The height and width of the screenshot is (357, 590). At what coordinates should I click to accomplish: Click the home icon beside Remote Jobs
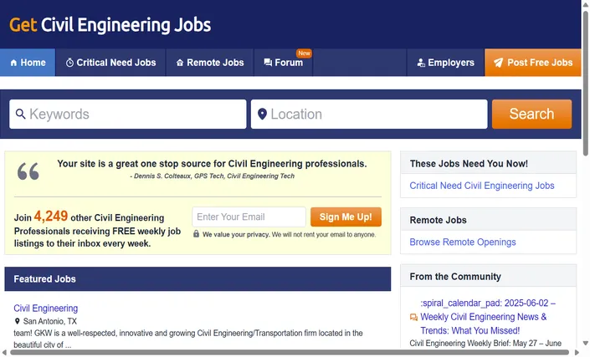point(180,63)
